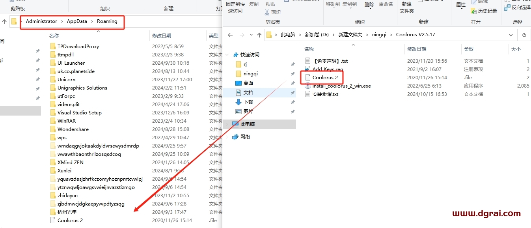531x228 pixels.
Task: Expand chevron between AppData and Roaming
Action: coord(92,21)
